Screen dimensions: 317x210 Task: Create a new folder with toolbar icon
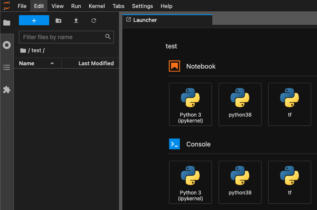58,21
